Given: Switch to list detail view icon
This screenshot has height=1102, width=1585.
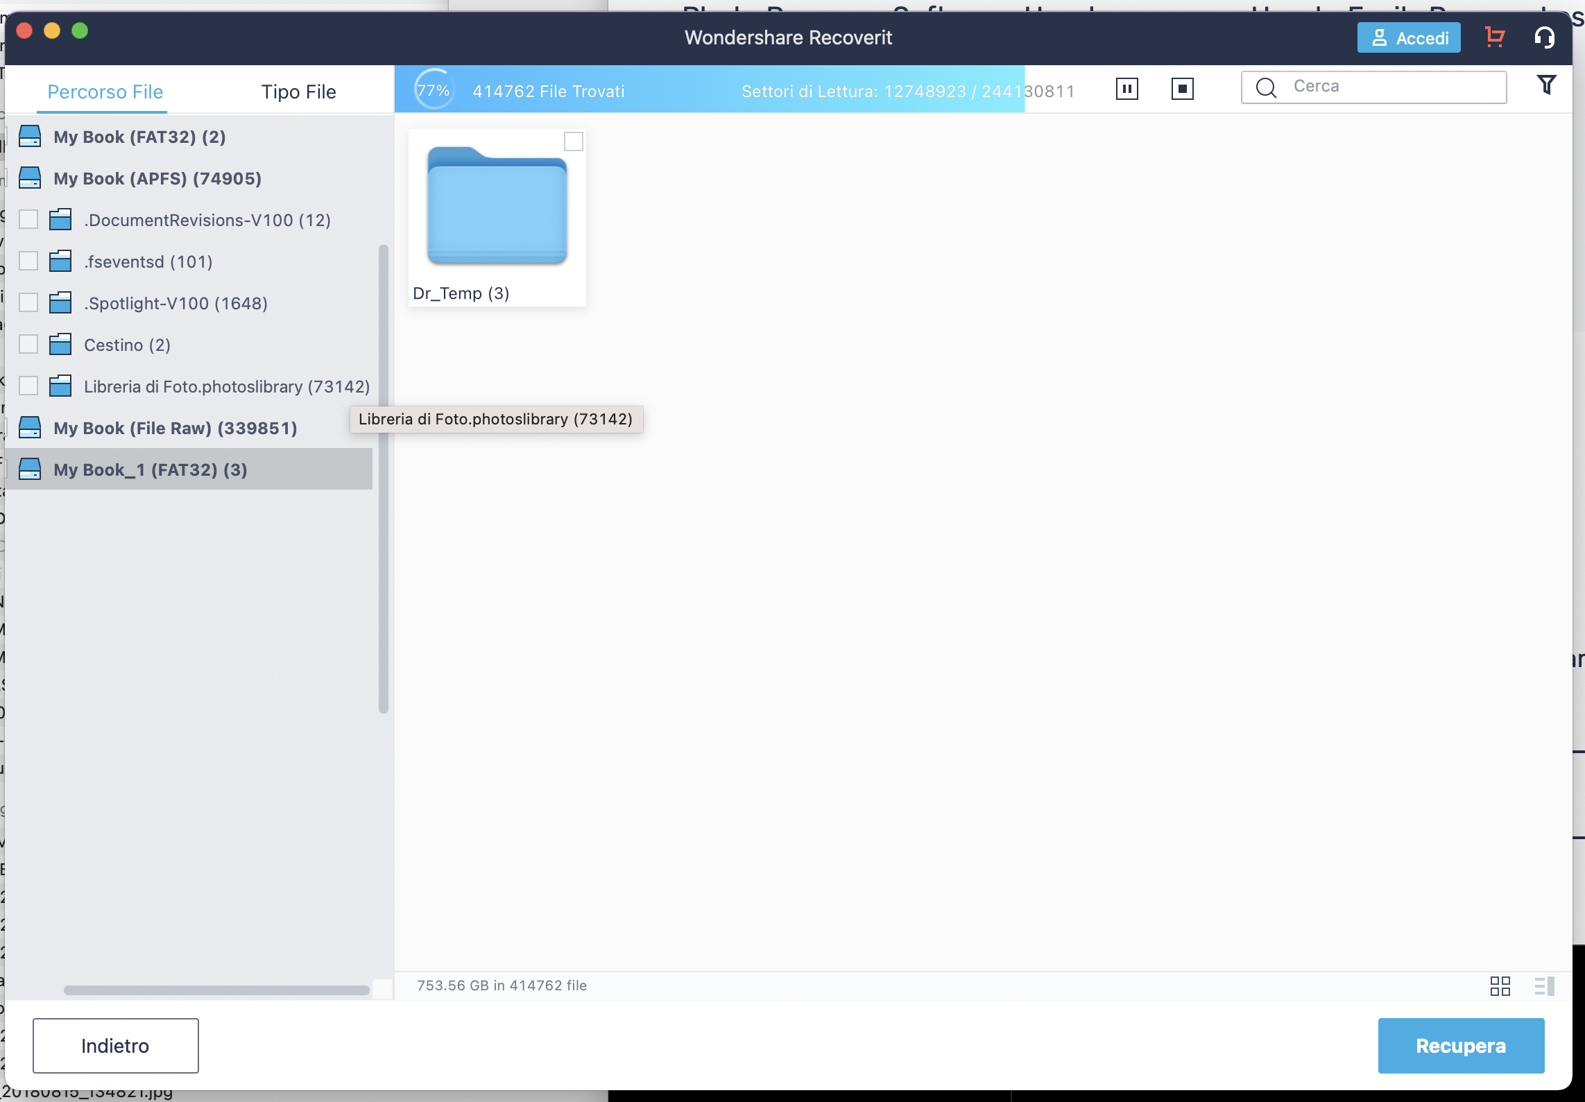Looking at the screenshot, I should click(1544, 985).
